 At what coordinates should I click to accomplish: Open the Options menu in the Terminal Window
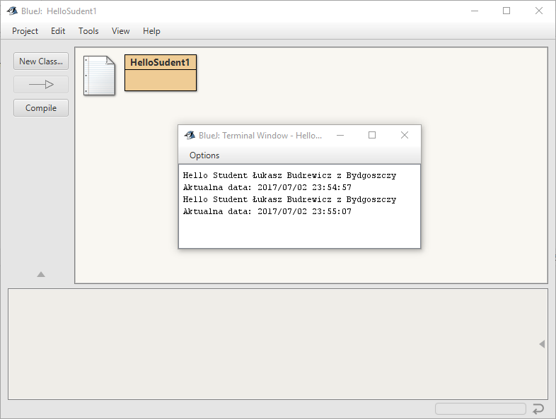pyautogui.click(x=204, y=155)
